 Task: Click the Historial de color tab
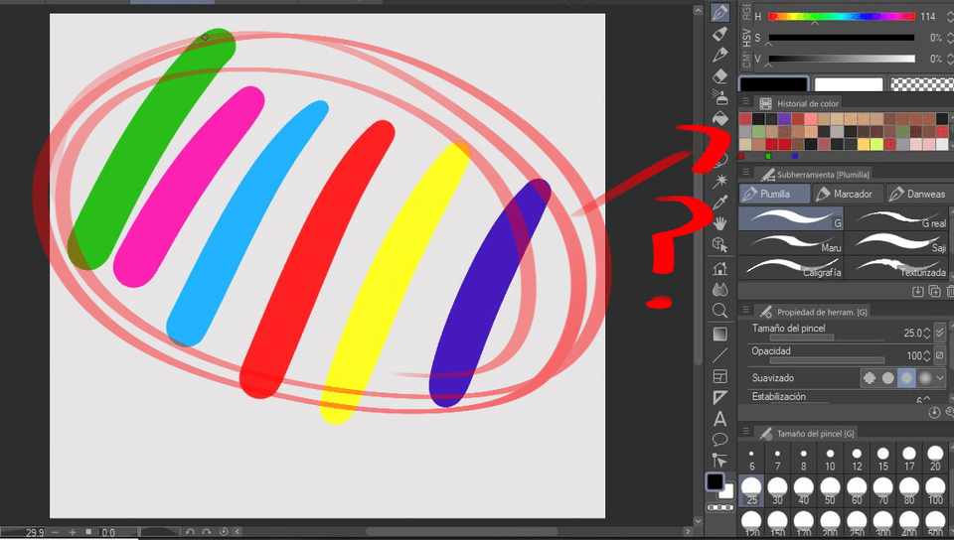(x=799, y=103)
